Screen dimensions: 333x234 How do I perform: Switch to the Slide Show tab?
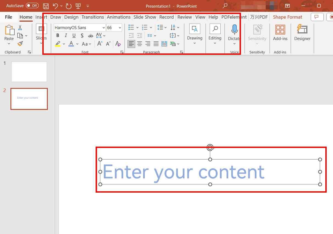coord(145,17)
